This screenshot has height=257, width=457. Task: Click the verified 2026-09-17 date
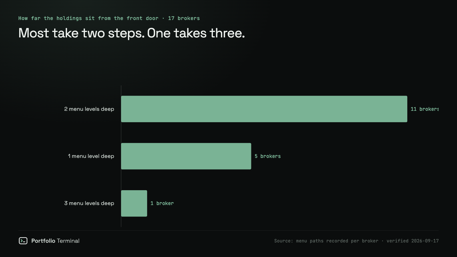click(413, 241)
